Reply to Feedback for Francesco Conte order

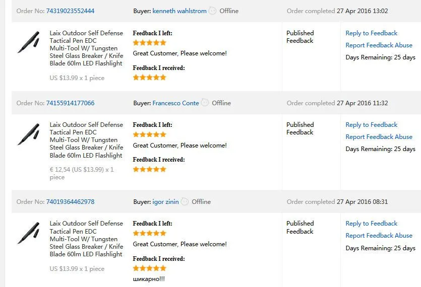point(371,125)
